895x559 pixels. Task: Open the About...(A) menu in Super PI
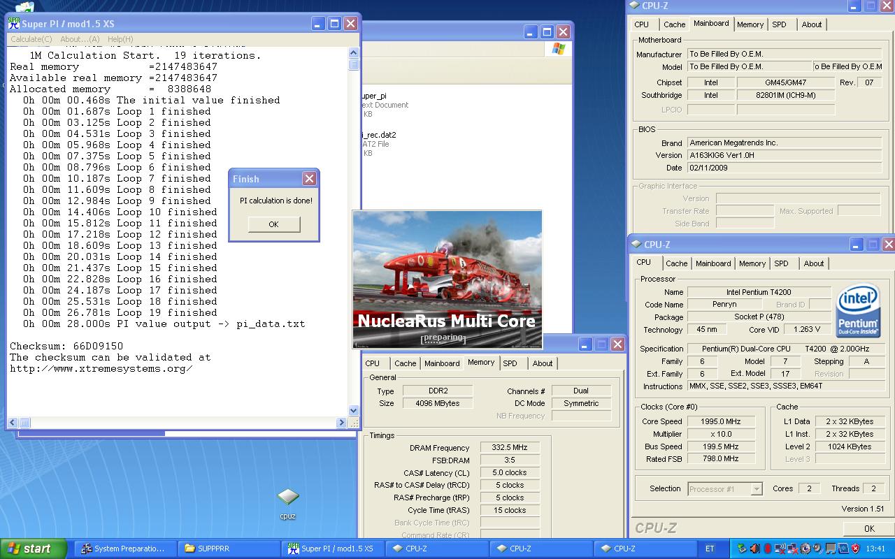pyautogui.click(x=80, y=39)
